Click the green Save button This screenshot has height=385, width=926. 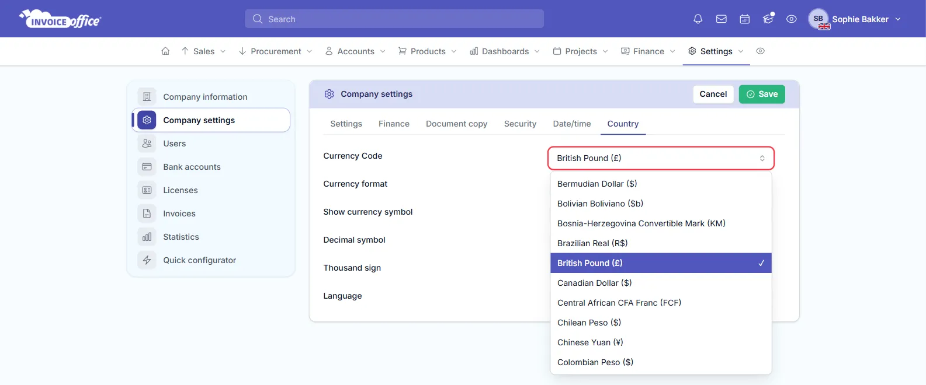762,94
